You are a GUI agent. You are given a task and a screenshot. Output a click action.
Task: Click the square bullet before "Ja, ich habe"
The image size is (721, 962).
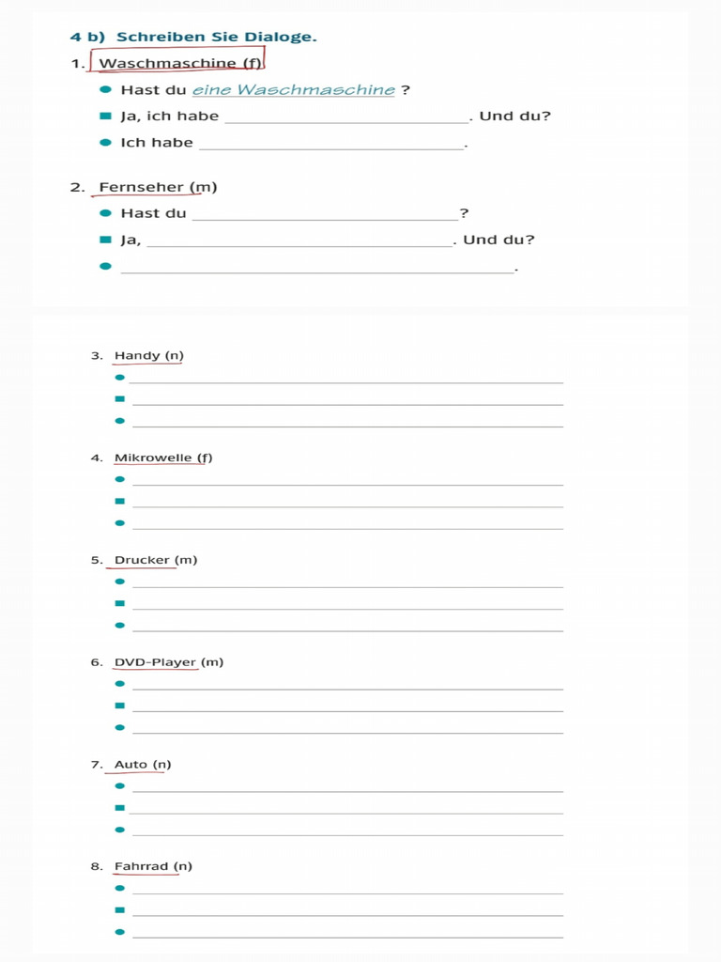(106, 116)
